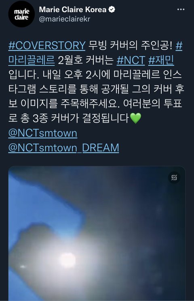The image size is (194, 301).
Task: Tap the tweet line starting with 입니다
Action: (95, 75)
